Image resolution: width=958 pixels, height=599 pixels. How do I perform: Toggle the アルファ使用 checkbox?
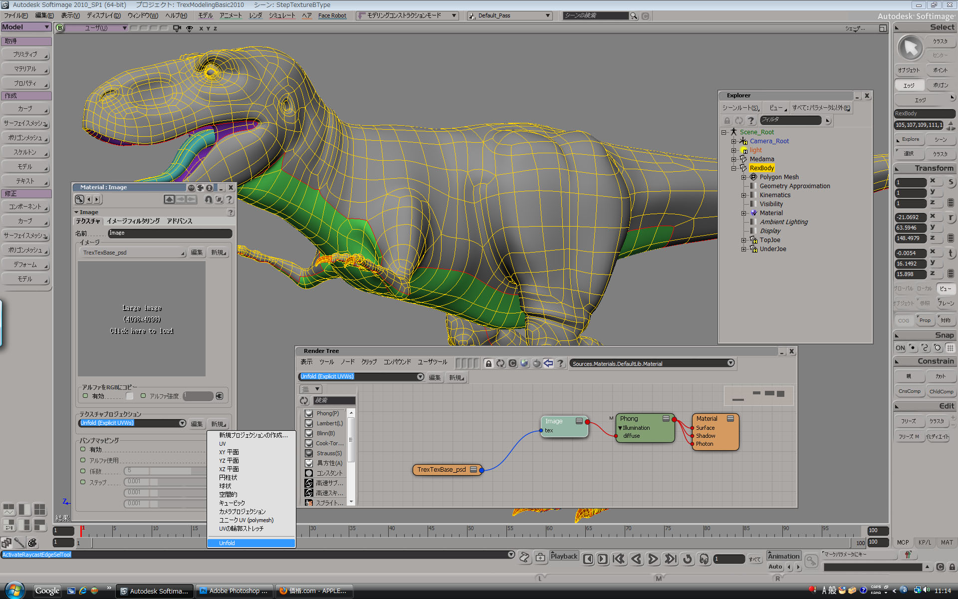tap(83, 460)
